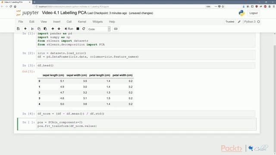Open the Widgets menu
Image resolution: width=276 pixels, height=155 pixels.
97,22
